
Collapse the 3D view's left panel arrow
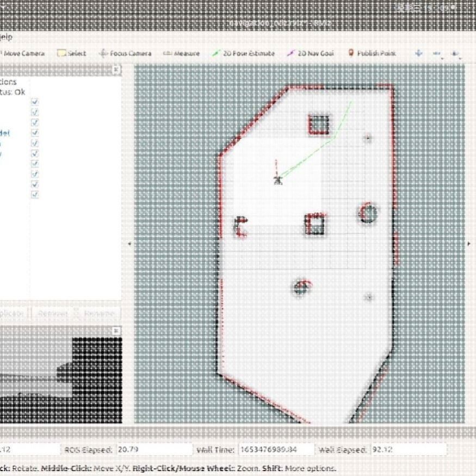pos(131,244)
